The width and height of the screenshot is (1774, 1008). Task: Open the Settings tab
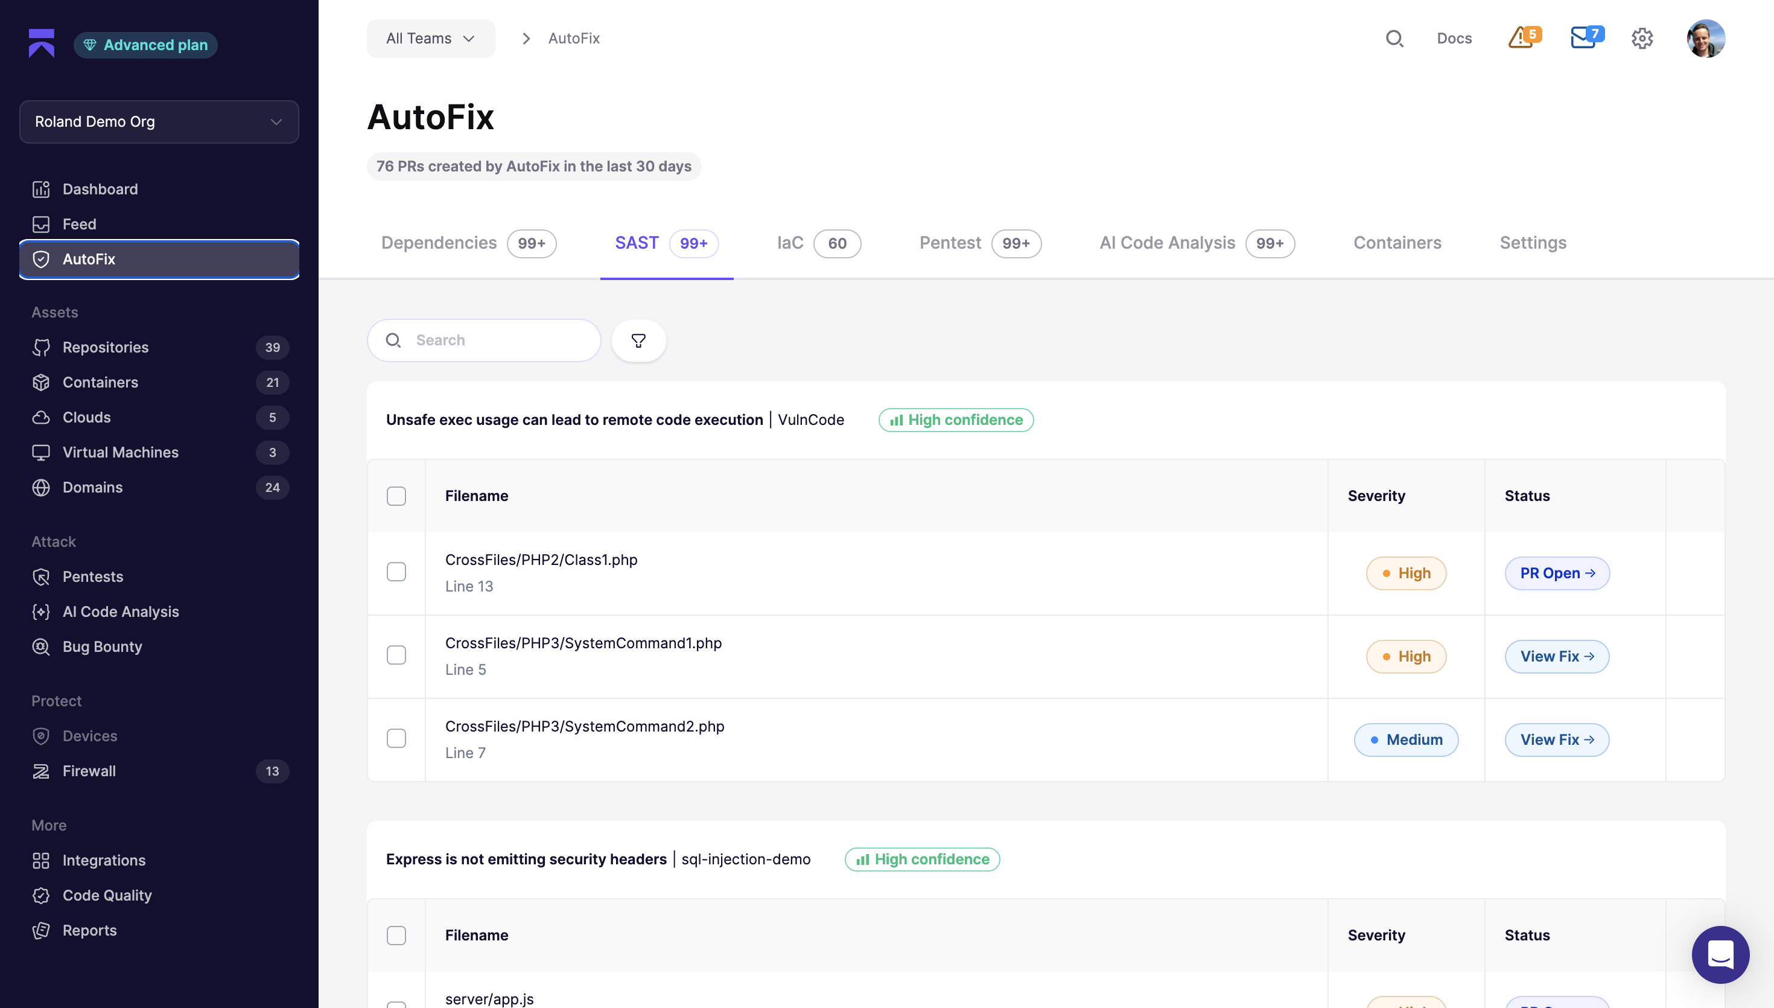1533,243
